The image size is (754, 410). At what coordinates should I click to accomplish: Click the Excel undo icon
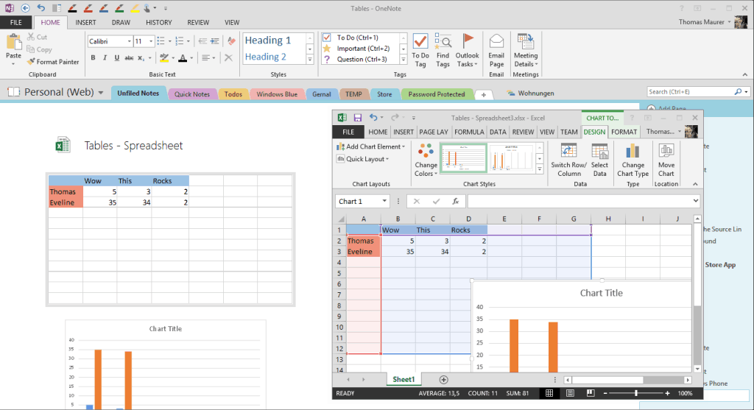pos(373,118)
